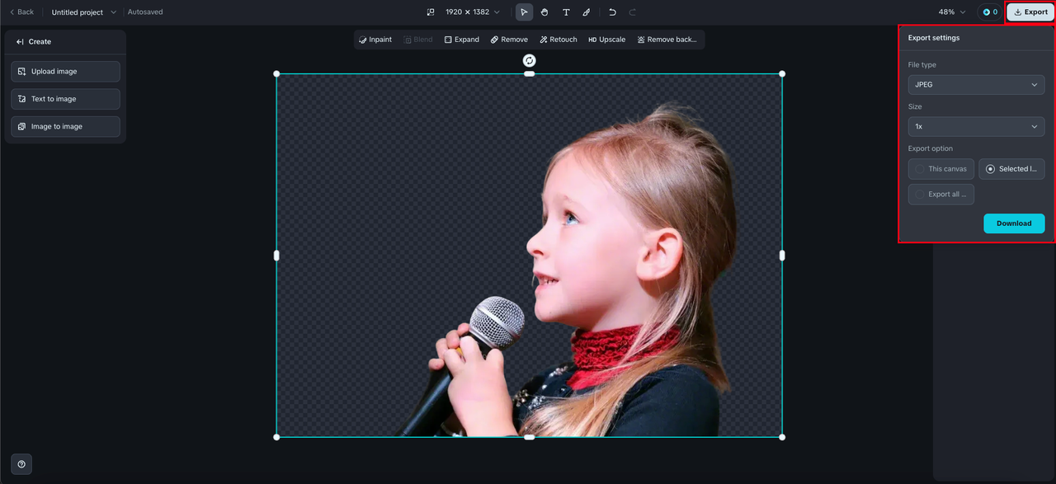The width and height of the screenshot is (1056, 484).
Task: Open the JPEG file type dropdown
Action: pos(976,85)
